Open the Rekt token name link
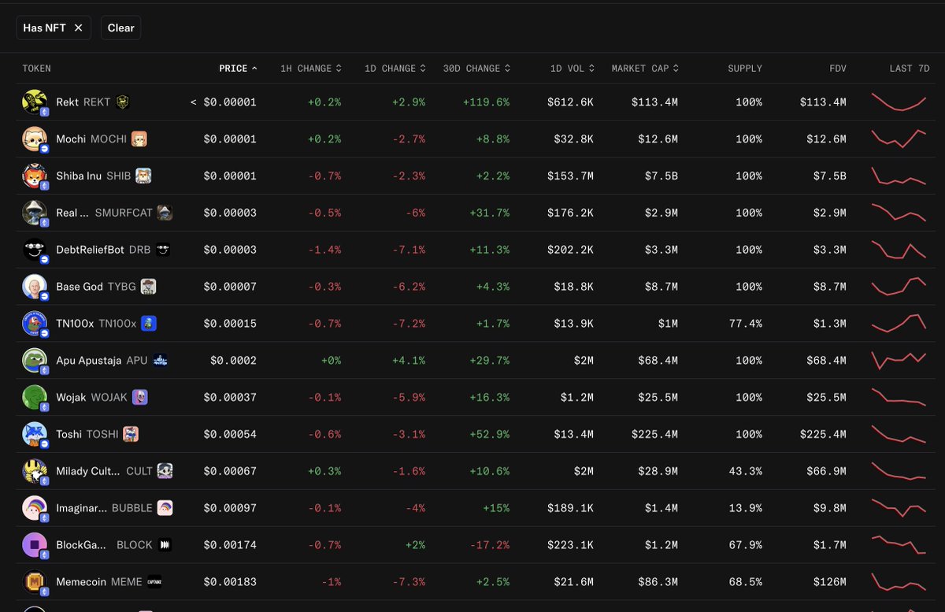This screenshot has height=612, width=945. (68, 102)
